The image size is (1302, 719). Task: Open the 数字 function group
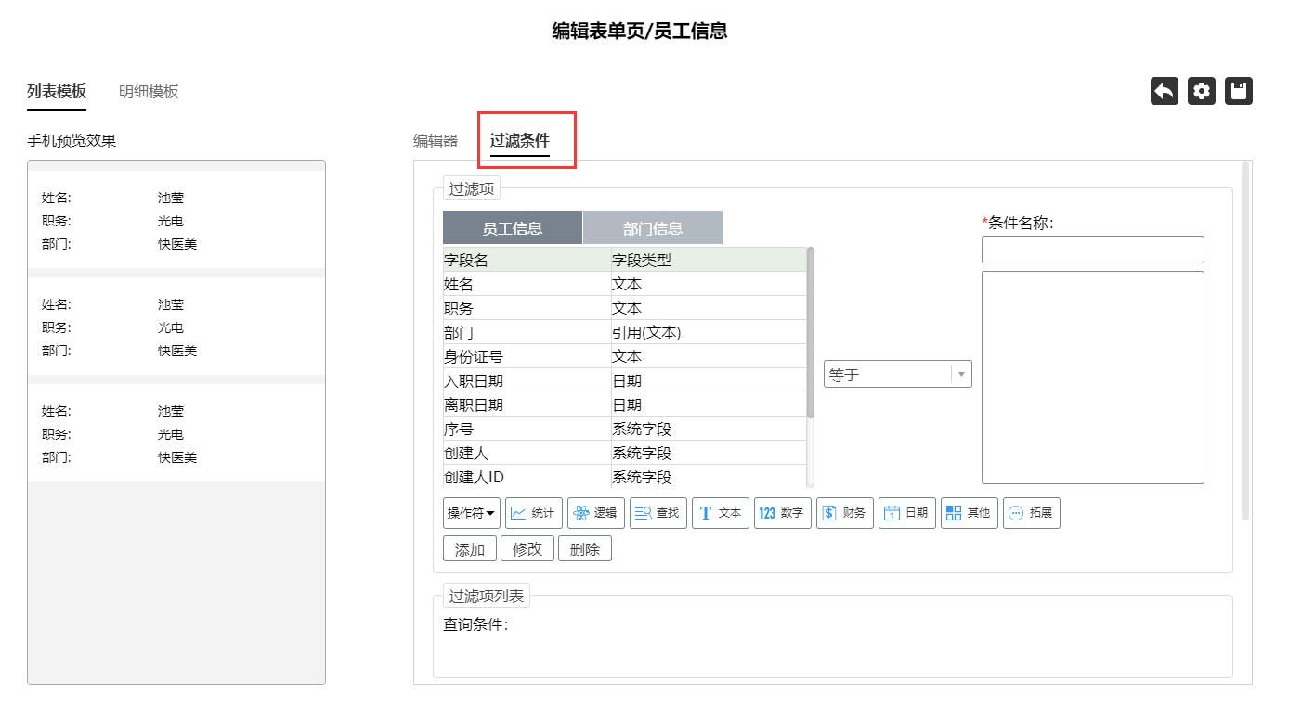pyautogui.click(x=783, y=513)
